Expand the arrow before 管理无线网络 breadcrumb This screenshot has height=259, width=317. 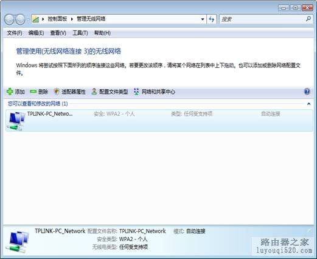(72, 19)
